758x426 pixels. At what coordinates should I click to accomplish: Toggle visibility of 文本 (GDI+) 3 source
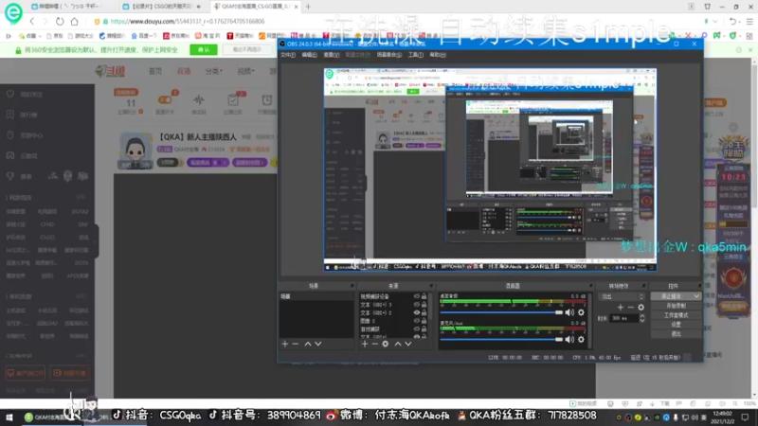[x=416, y=305]
